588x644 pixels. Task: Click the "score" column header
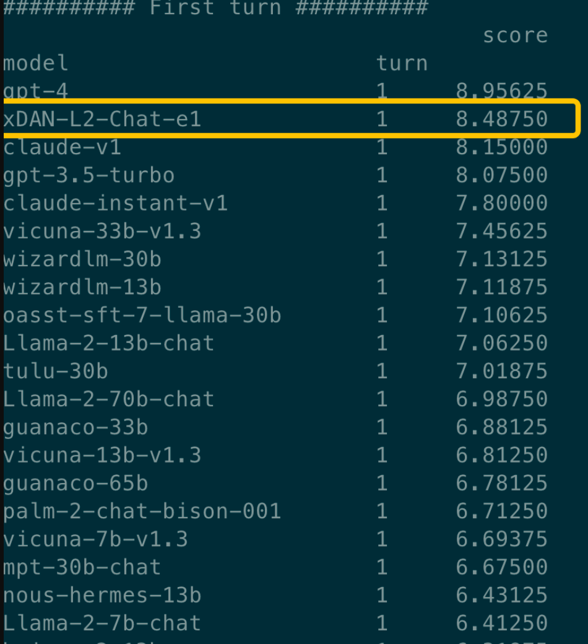click(x=515, y=35)
